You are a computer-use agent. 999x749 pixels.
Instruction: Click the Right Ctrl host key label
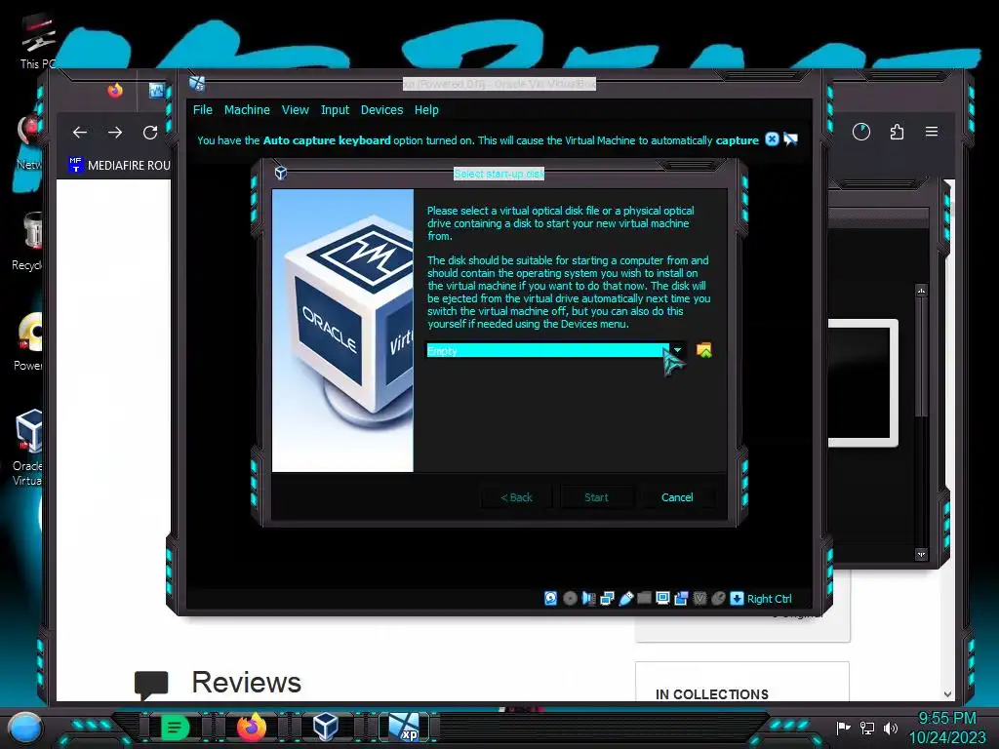click(x=769, y=599)
